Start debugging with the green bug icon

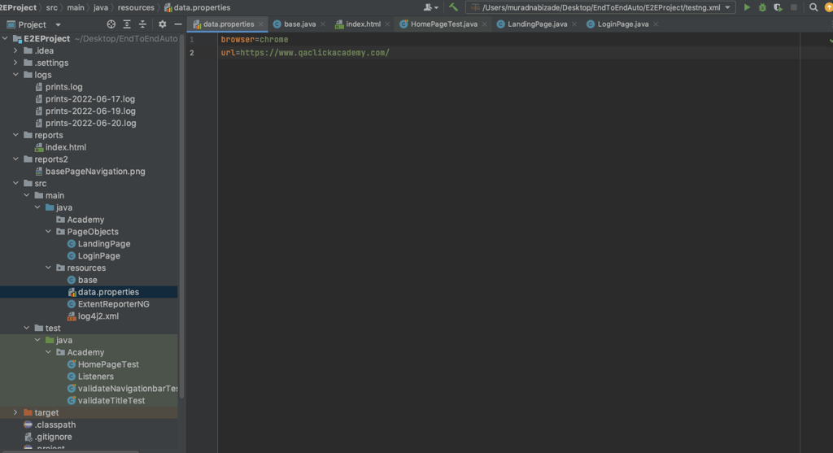pos(762,7)
